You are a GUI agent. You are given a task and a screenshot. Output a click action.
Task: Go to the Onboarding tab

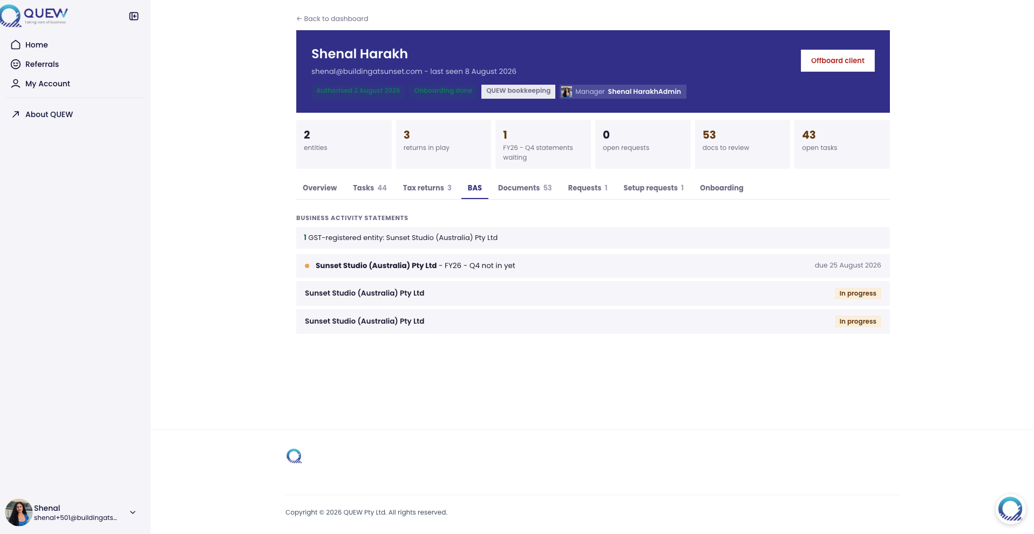click(x=722, y=188)
